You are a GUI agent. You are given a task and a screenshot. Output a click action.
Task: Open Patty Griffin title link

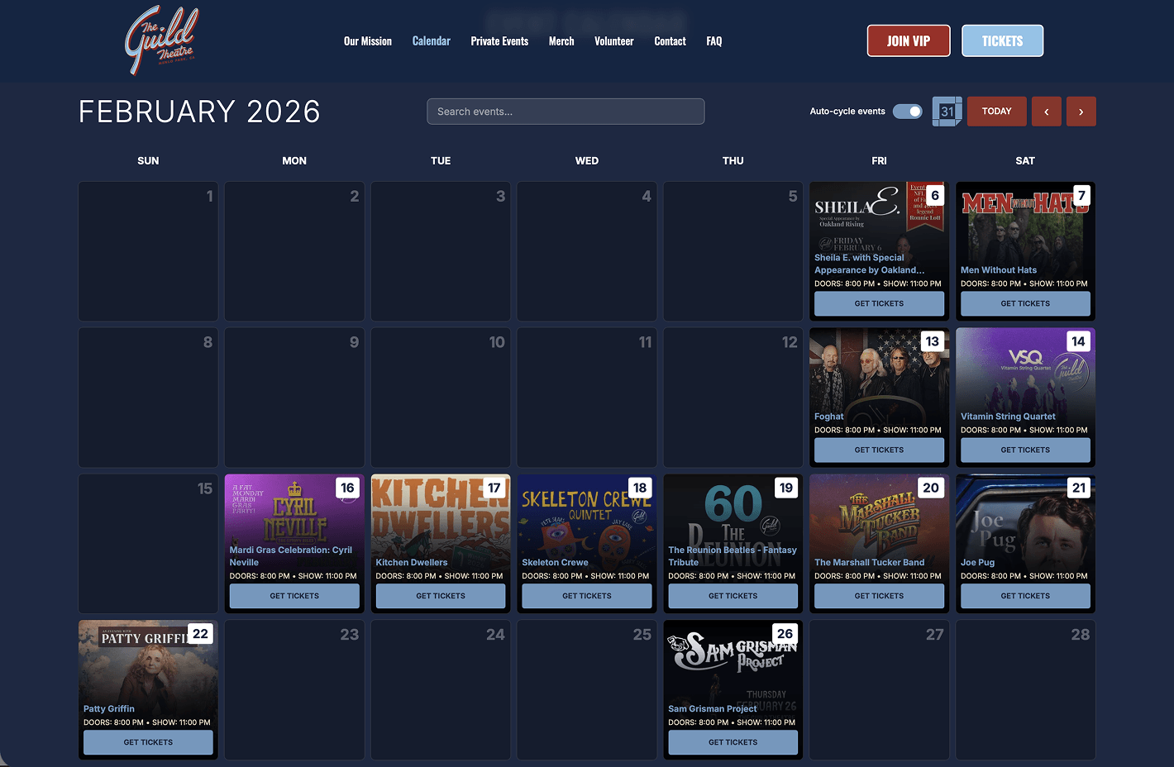tap(109, 709)
